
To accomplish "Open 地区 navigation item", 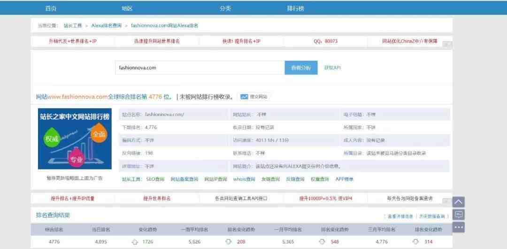I will point(127,9).
